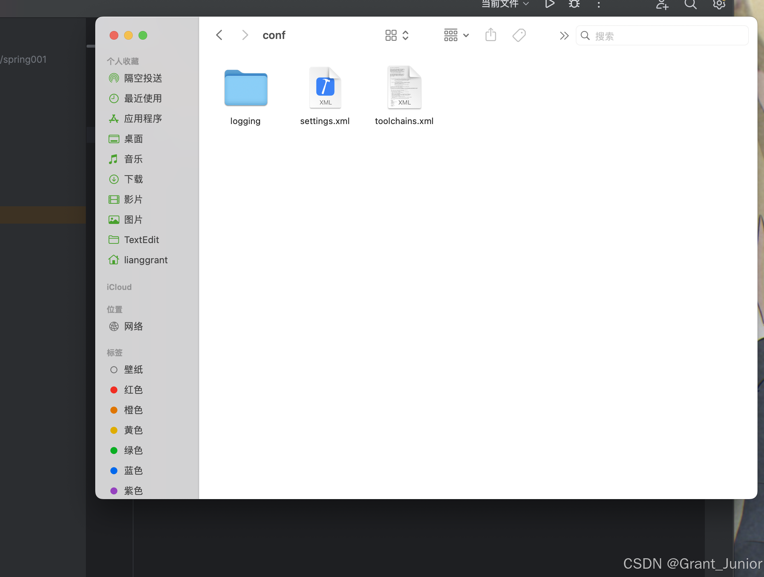Go to 下载 Downloads in sidebar
Viewport: 764px width, 577px height.
click(x=133, y=179)
